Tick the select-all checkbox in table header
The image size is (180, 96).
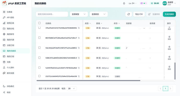click(x=39, y=23)
